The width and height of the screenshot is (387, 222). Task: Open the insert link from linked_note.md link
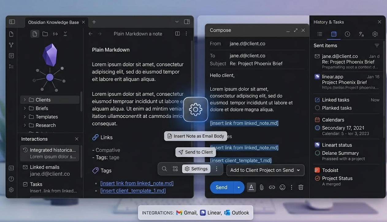pyautogui.click(x=137, y=183)
